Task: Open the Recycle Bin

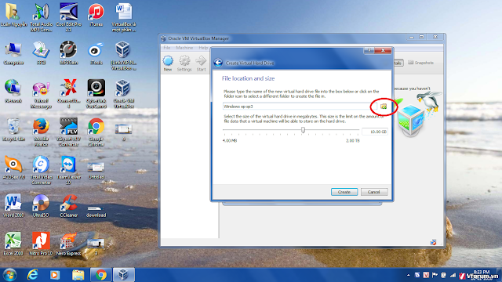Action: [x=13, y=129]
